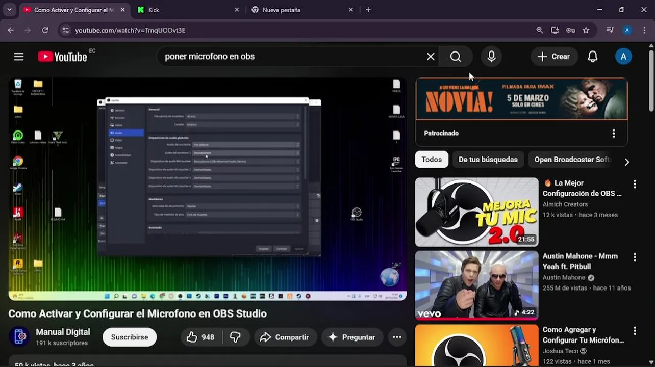This screenshot has height=367, width=655.
Task: Click the install/cast icon in address bar
Action: 555,30
